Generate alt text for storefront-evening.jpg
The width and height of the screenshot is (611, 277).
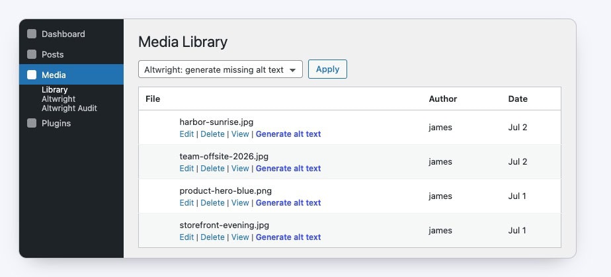[x=288, y=237]
